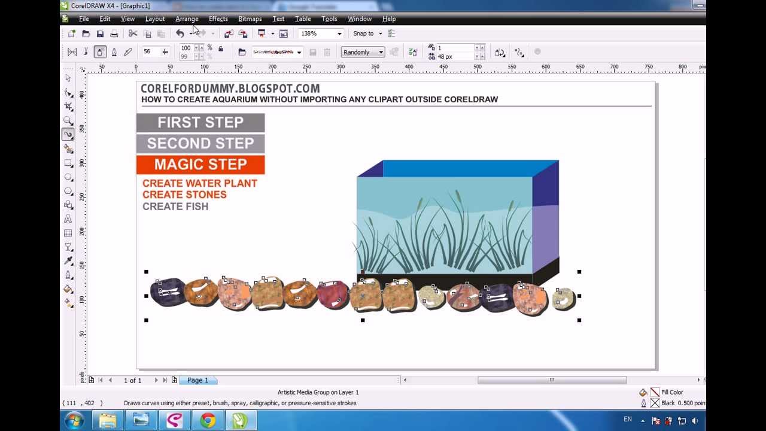
Task: Select the Eyedropper tool
Action: (x=68, y=261)
